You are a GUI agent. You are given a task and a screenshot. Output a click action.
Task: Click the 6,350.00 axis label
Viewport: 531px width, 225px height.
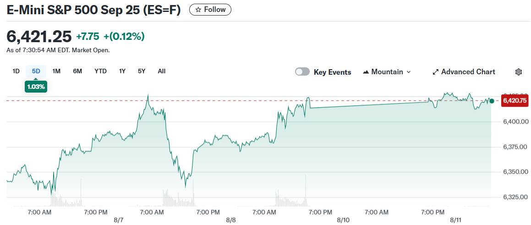(516, 172)
